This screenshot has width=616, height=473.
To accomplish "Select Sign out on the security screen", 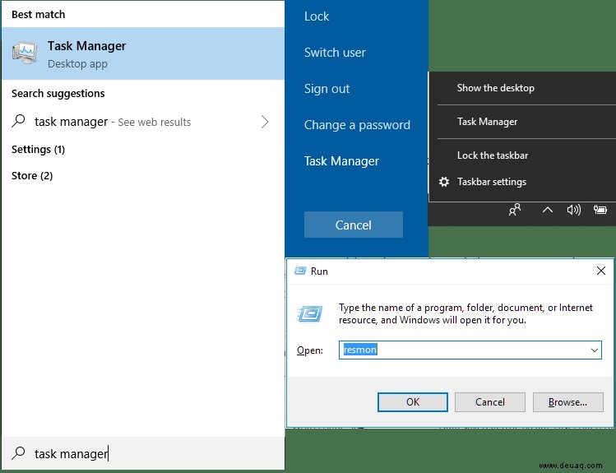I will 327,89.
